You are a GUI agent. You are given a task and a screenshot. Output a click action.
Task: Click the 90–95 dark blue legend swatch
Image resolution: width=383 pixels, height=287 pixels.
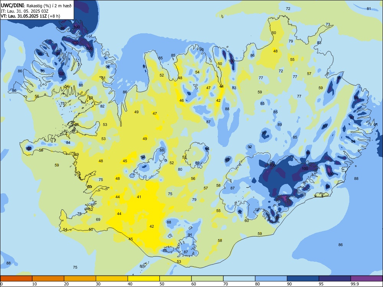303,279
